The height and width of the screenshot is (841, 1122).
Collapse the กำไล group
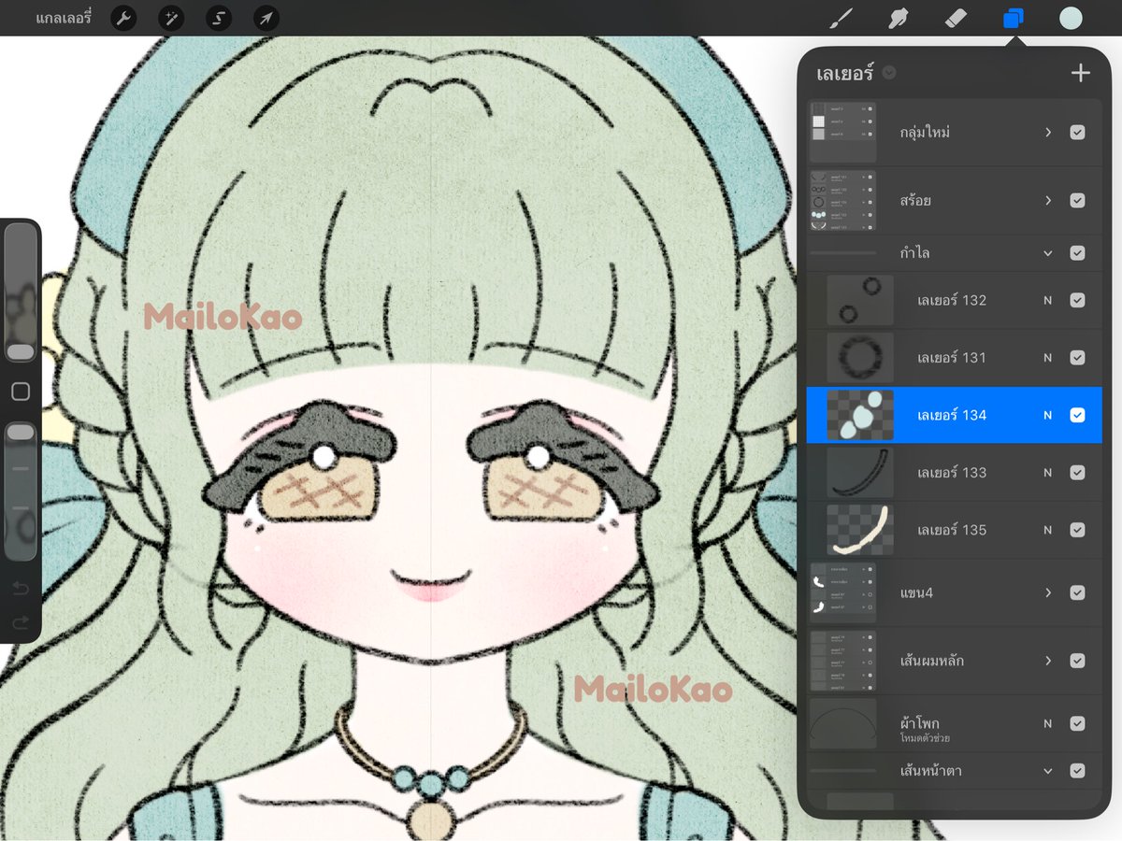pos(1048,253)
